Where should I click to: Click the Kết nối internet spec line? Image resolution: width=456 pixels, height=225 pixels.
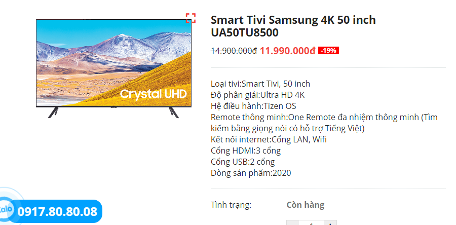point(269,139)
